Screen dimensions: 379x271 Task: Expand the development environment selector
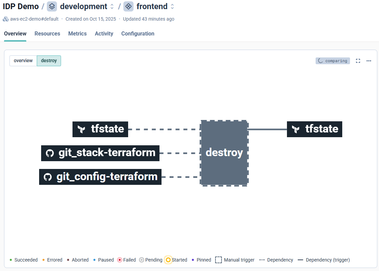(112, 6)
